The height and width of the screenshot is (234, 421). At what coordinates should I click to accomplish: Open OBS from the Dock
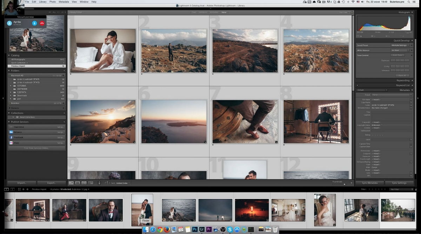(x=223, y=229)
